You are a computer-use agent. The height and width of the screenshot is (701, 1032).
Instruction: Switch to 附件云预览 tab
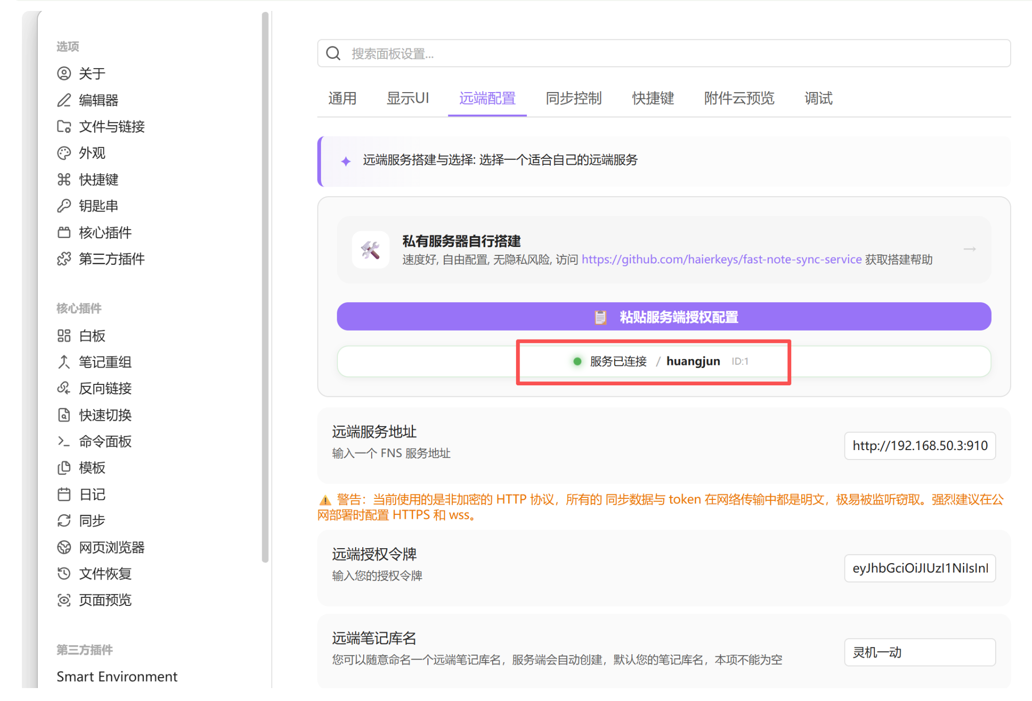click(x=739, y=99)
